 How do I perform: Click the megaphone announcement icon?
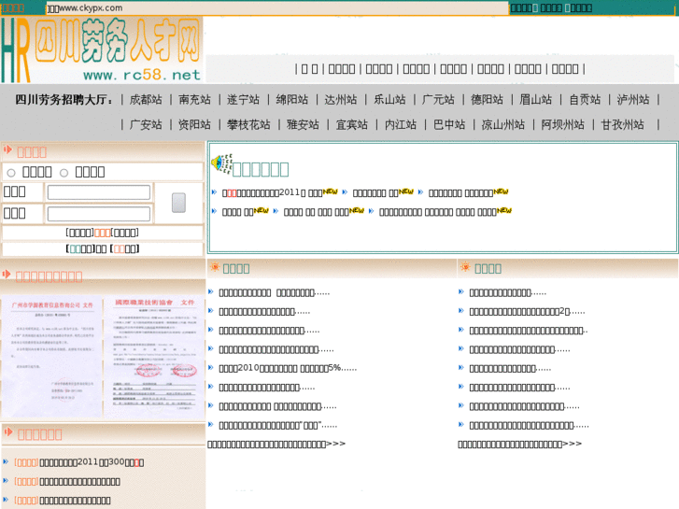[221, 163]
